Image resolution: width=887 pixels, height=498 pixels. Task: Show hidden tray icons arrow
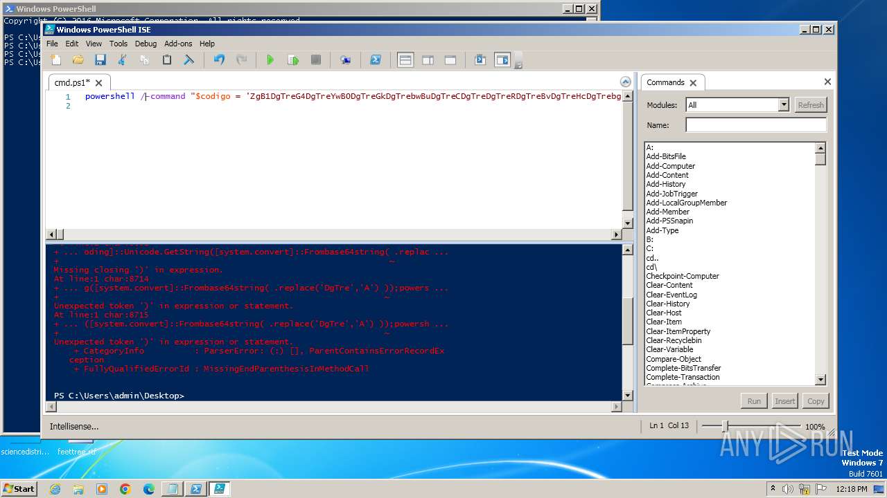coord(773,488)
